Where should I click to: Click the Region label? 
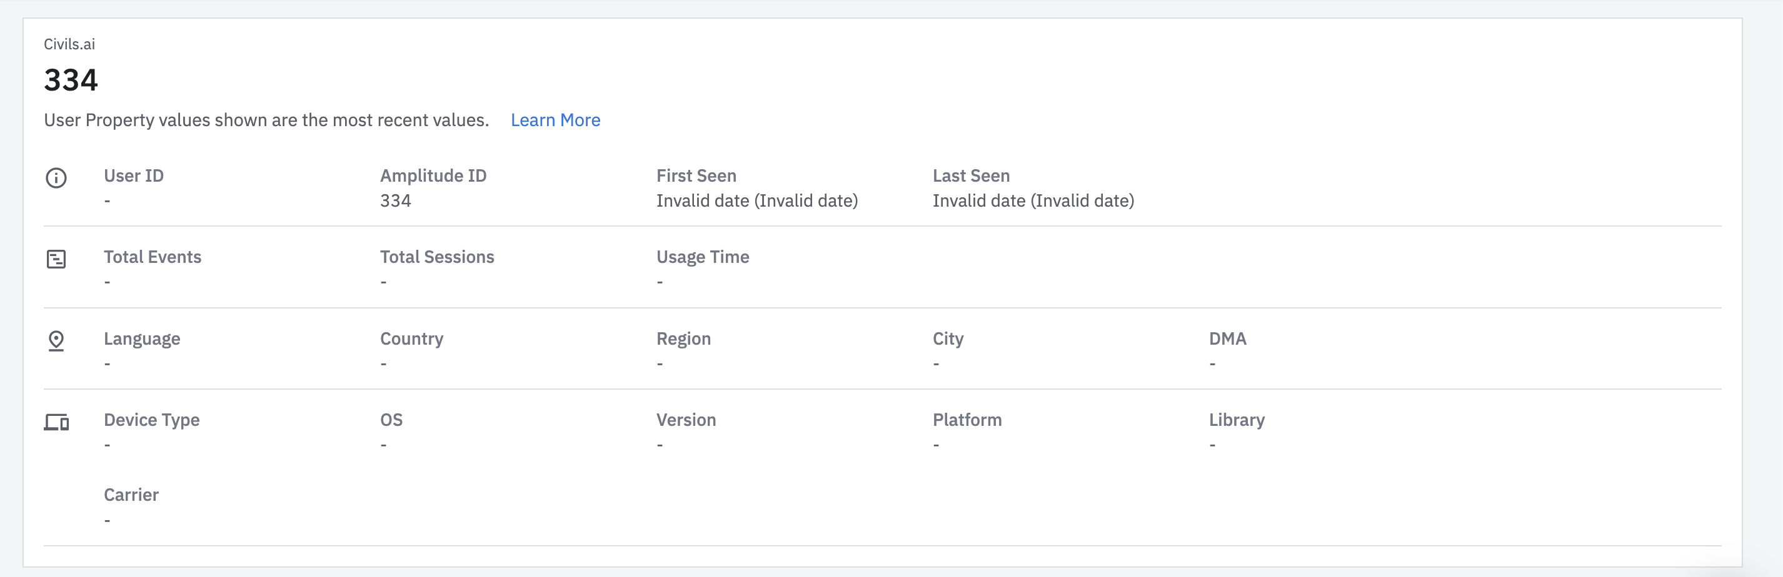683,338
